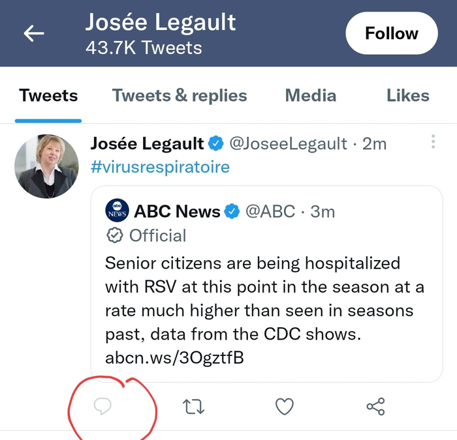
Task: Click ABC News verified checkmark badge
Action: (231, 211)
